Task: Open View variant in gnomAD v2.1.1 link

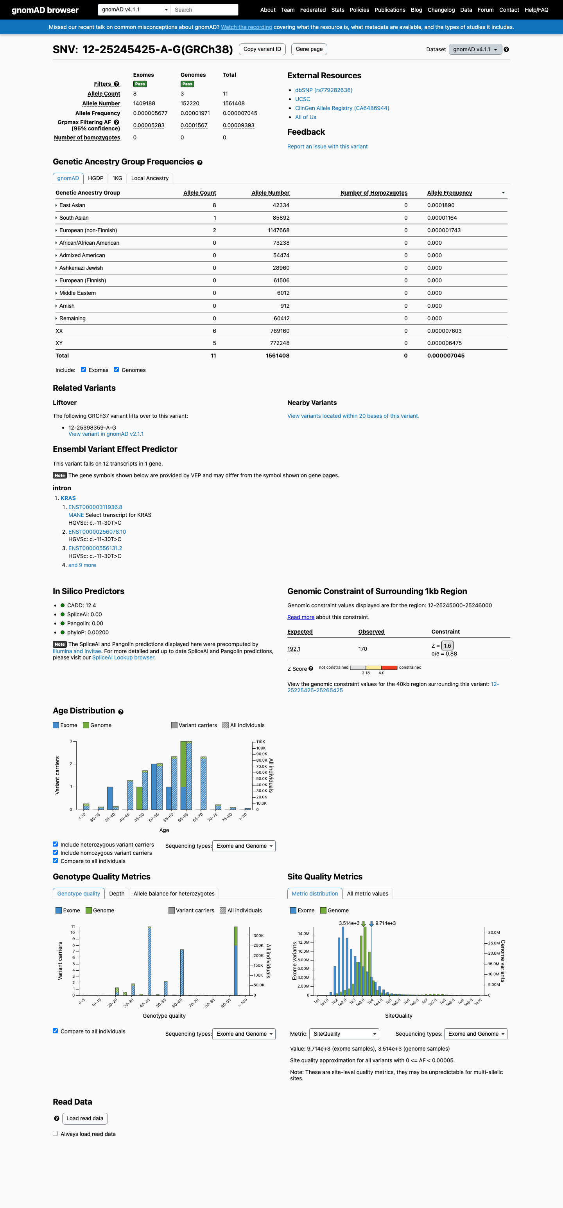Action: 106,434
